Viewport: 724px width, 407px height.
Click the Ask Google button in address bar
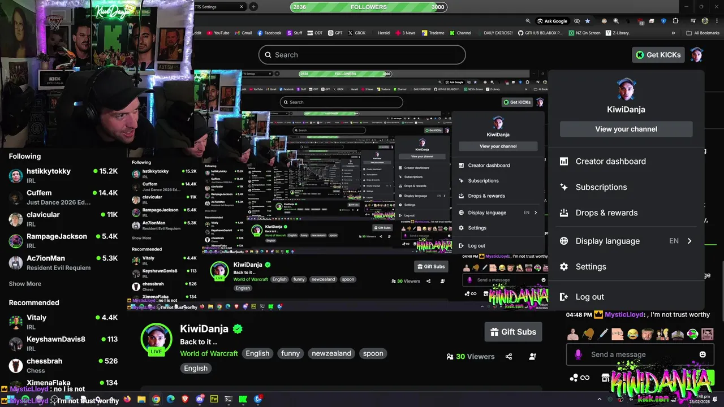point(551,21)
